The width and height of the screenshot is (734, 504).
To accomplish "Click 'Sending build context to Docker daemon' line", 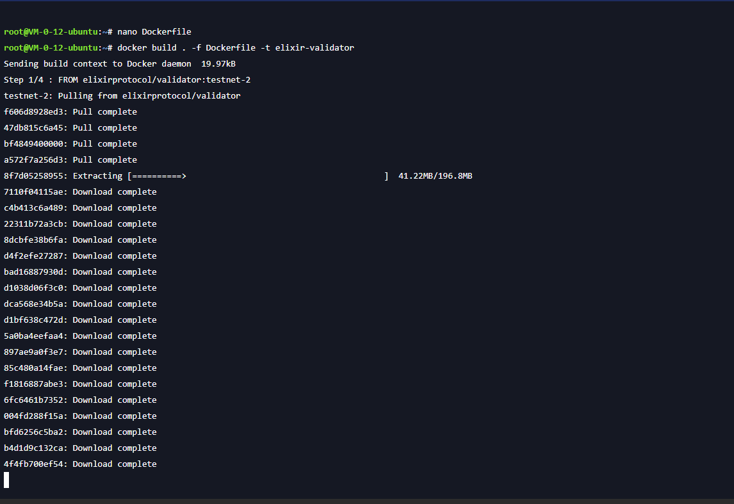I will pyautogui.click(x=119, y=63).
